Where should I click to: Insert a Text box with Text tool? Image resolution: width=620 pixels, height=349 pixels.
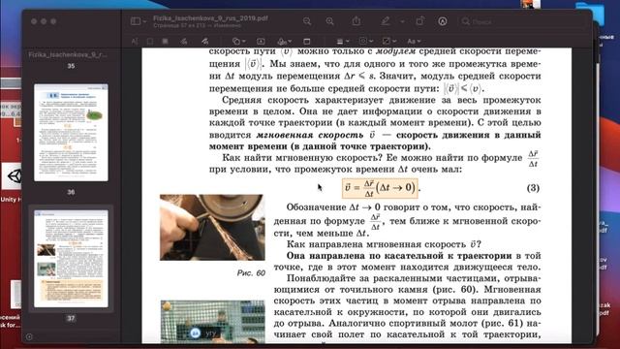pos(261,41)
